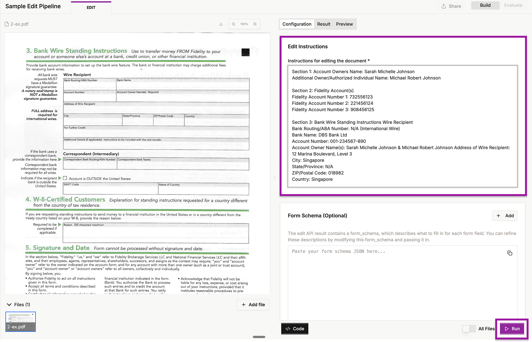Switch to the Preview tab

(x=344, y=24)
